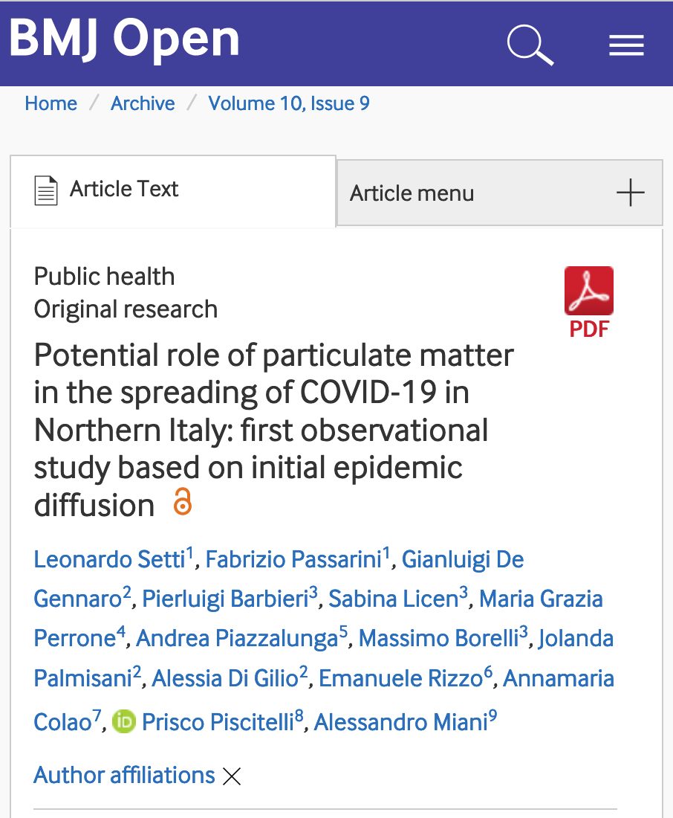Open author Leonardo Setti's link
673x818 pixels.
point(109,559)
